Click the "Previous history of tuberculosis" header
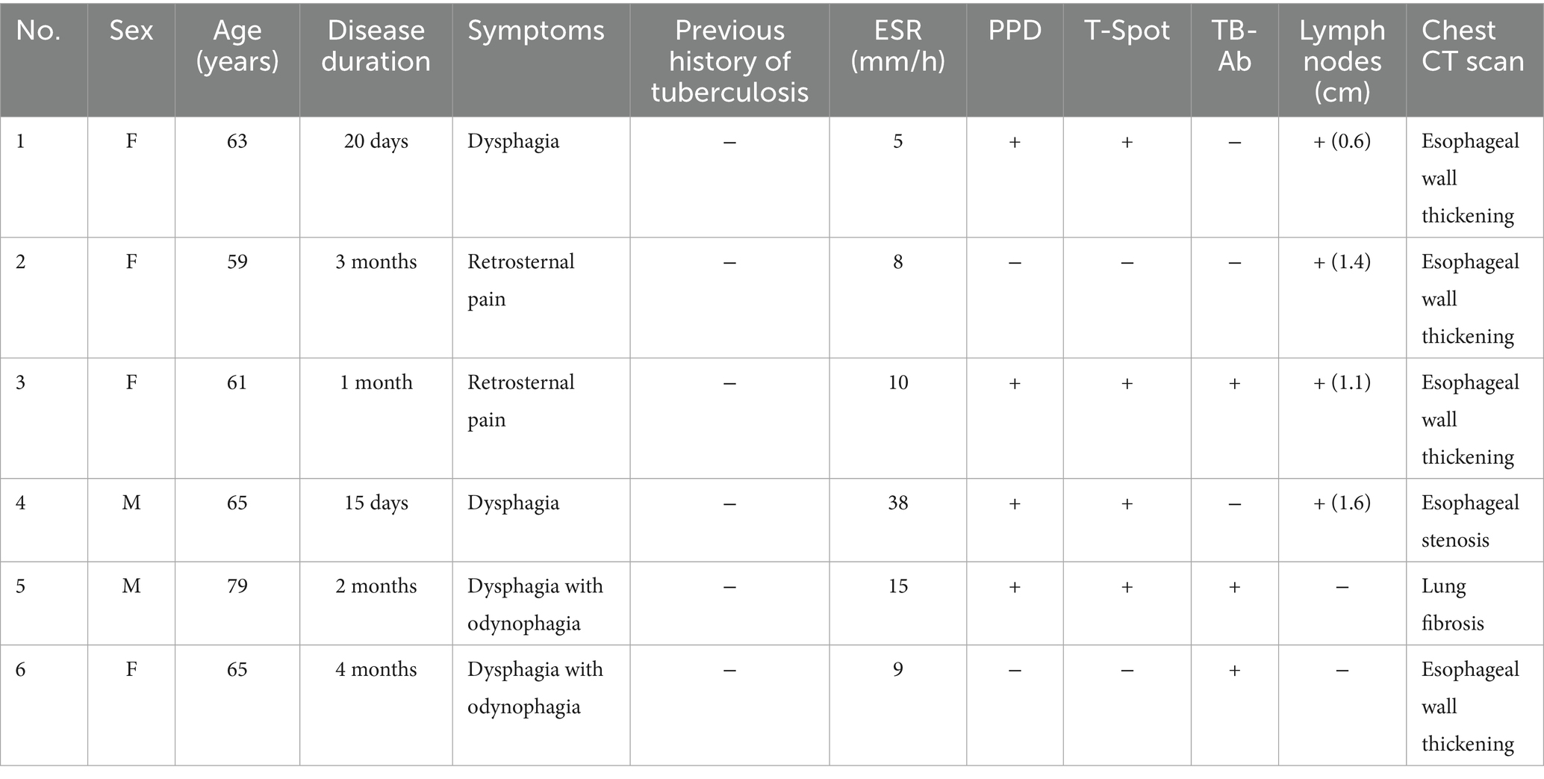This screenshot has height=779, width=1544. (729, 60)
